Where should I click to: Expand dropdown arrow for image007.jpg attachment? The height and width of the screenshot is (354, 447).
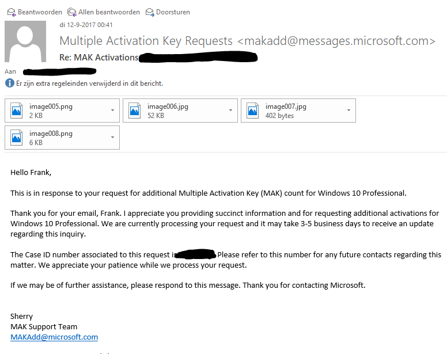(x=348, y=110)
